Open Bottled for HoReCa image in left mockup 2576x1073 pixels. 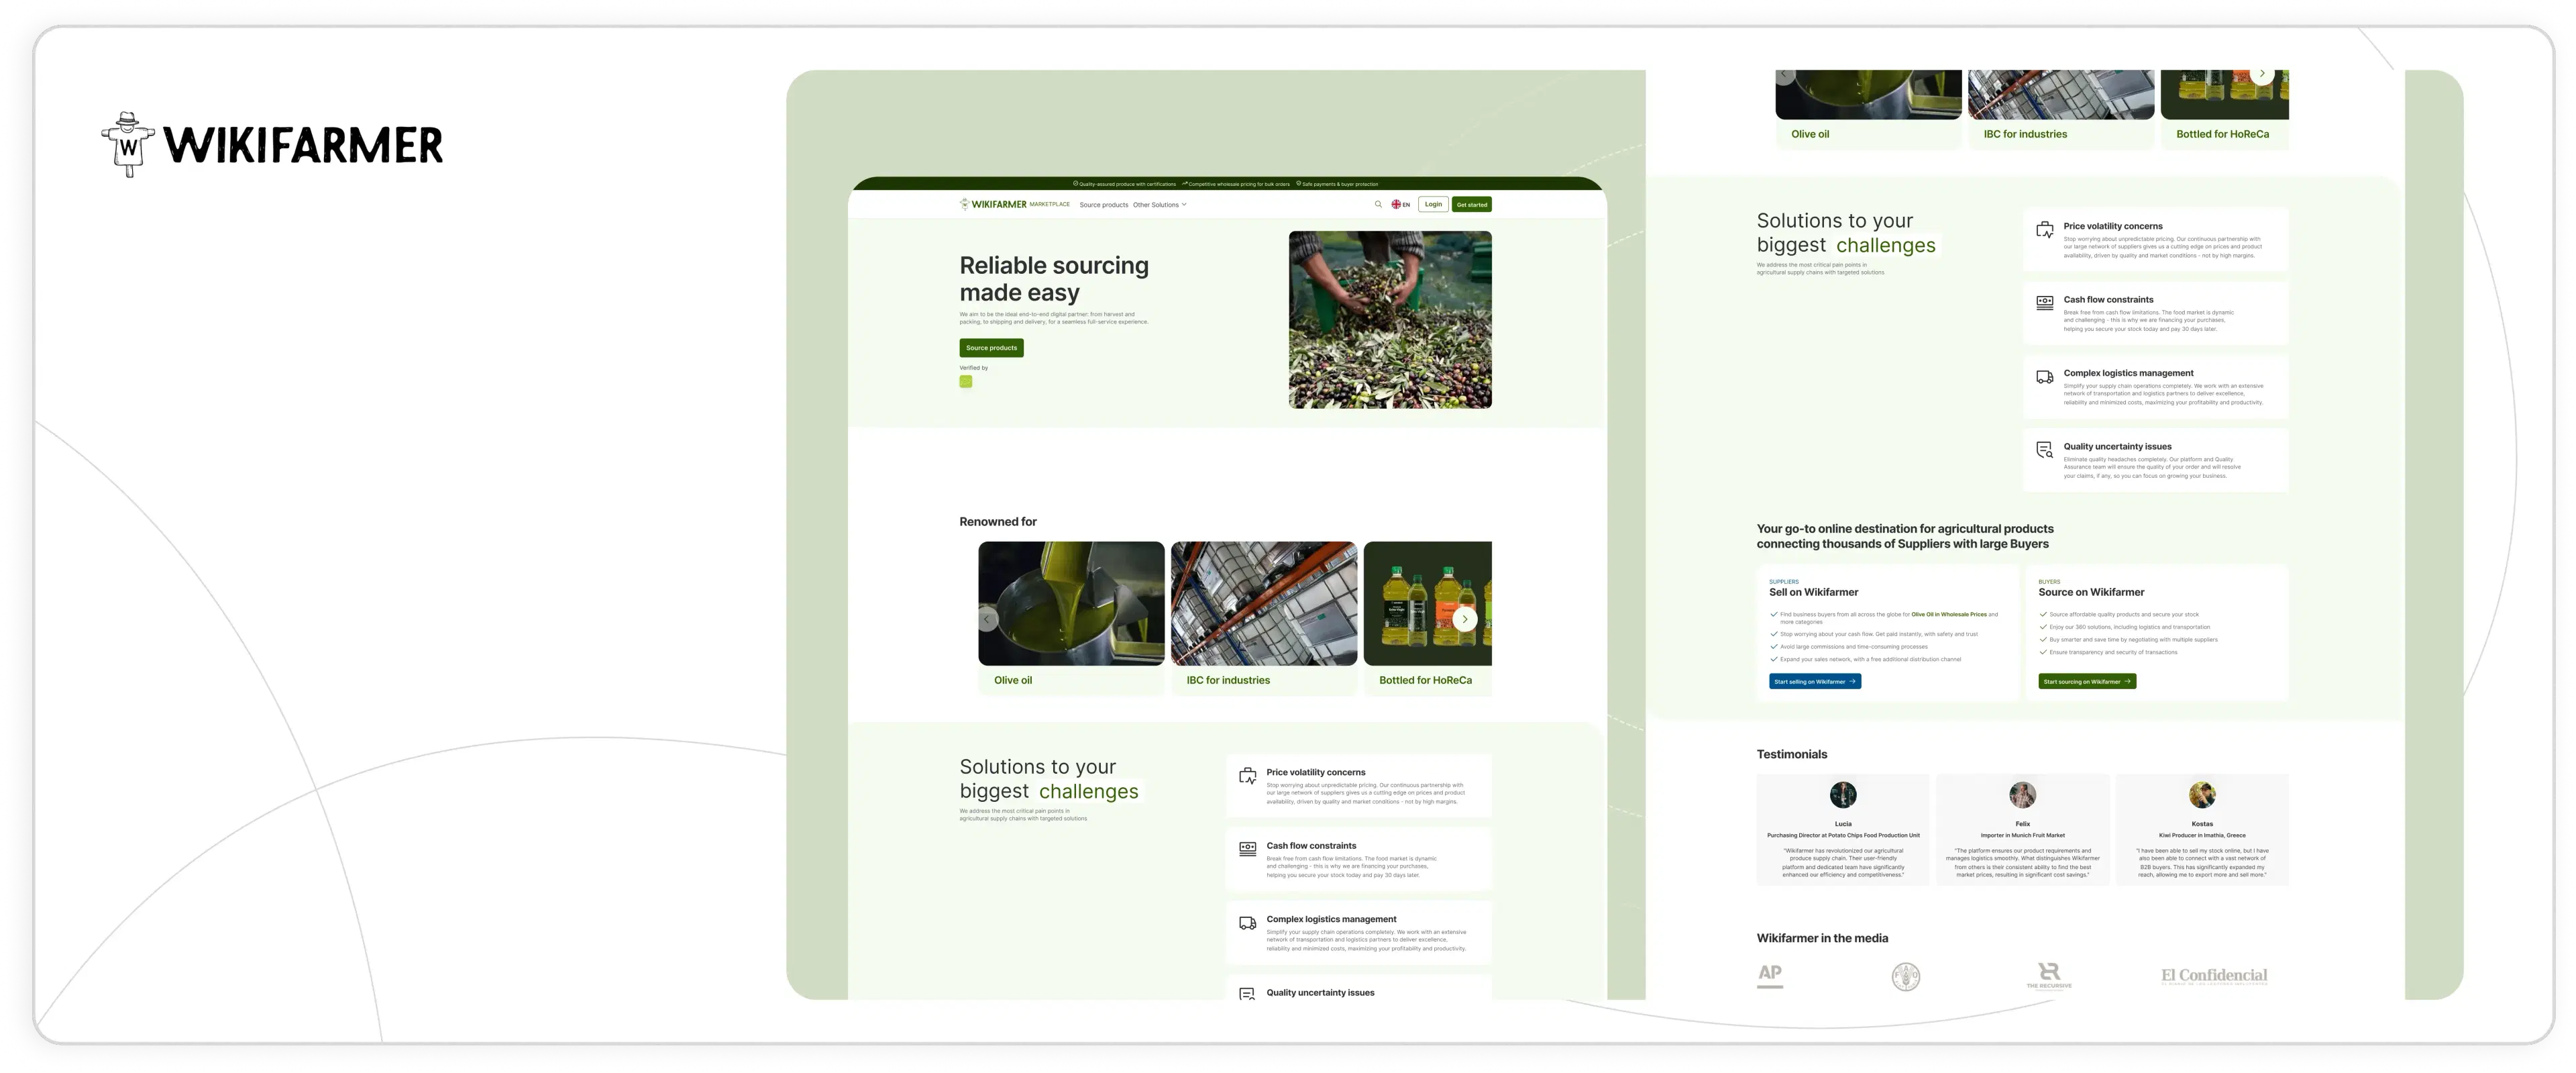[x=1428, y=604]
